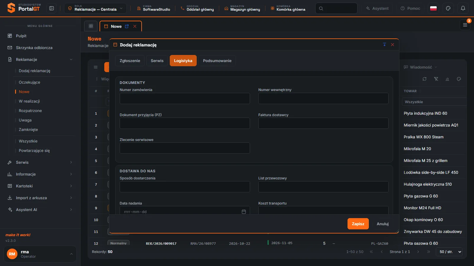Collapse the Reklamacje menu section

(x=40, y=59)
